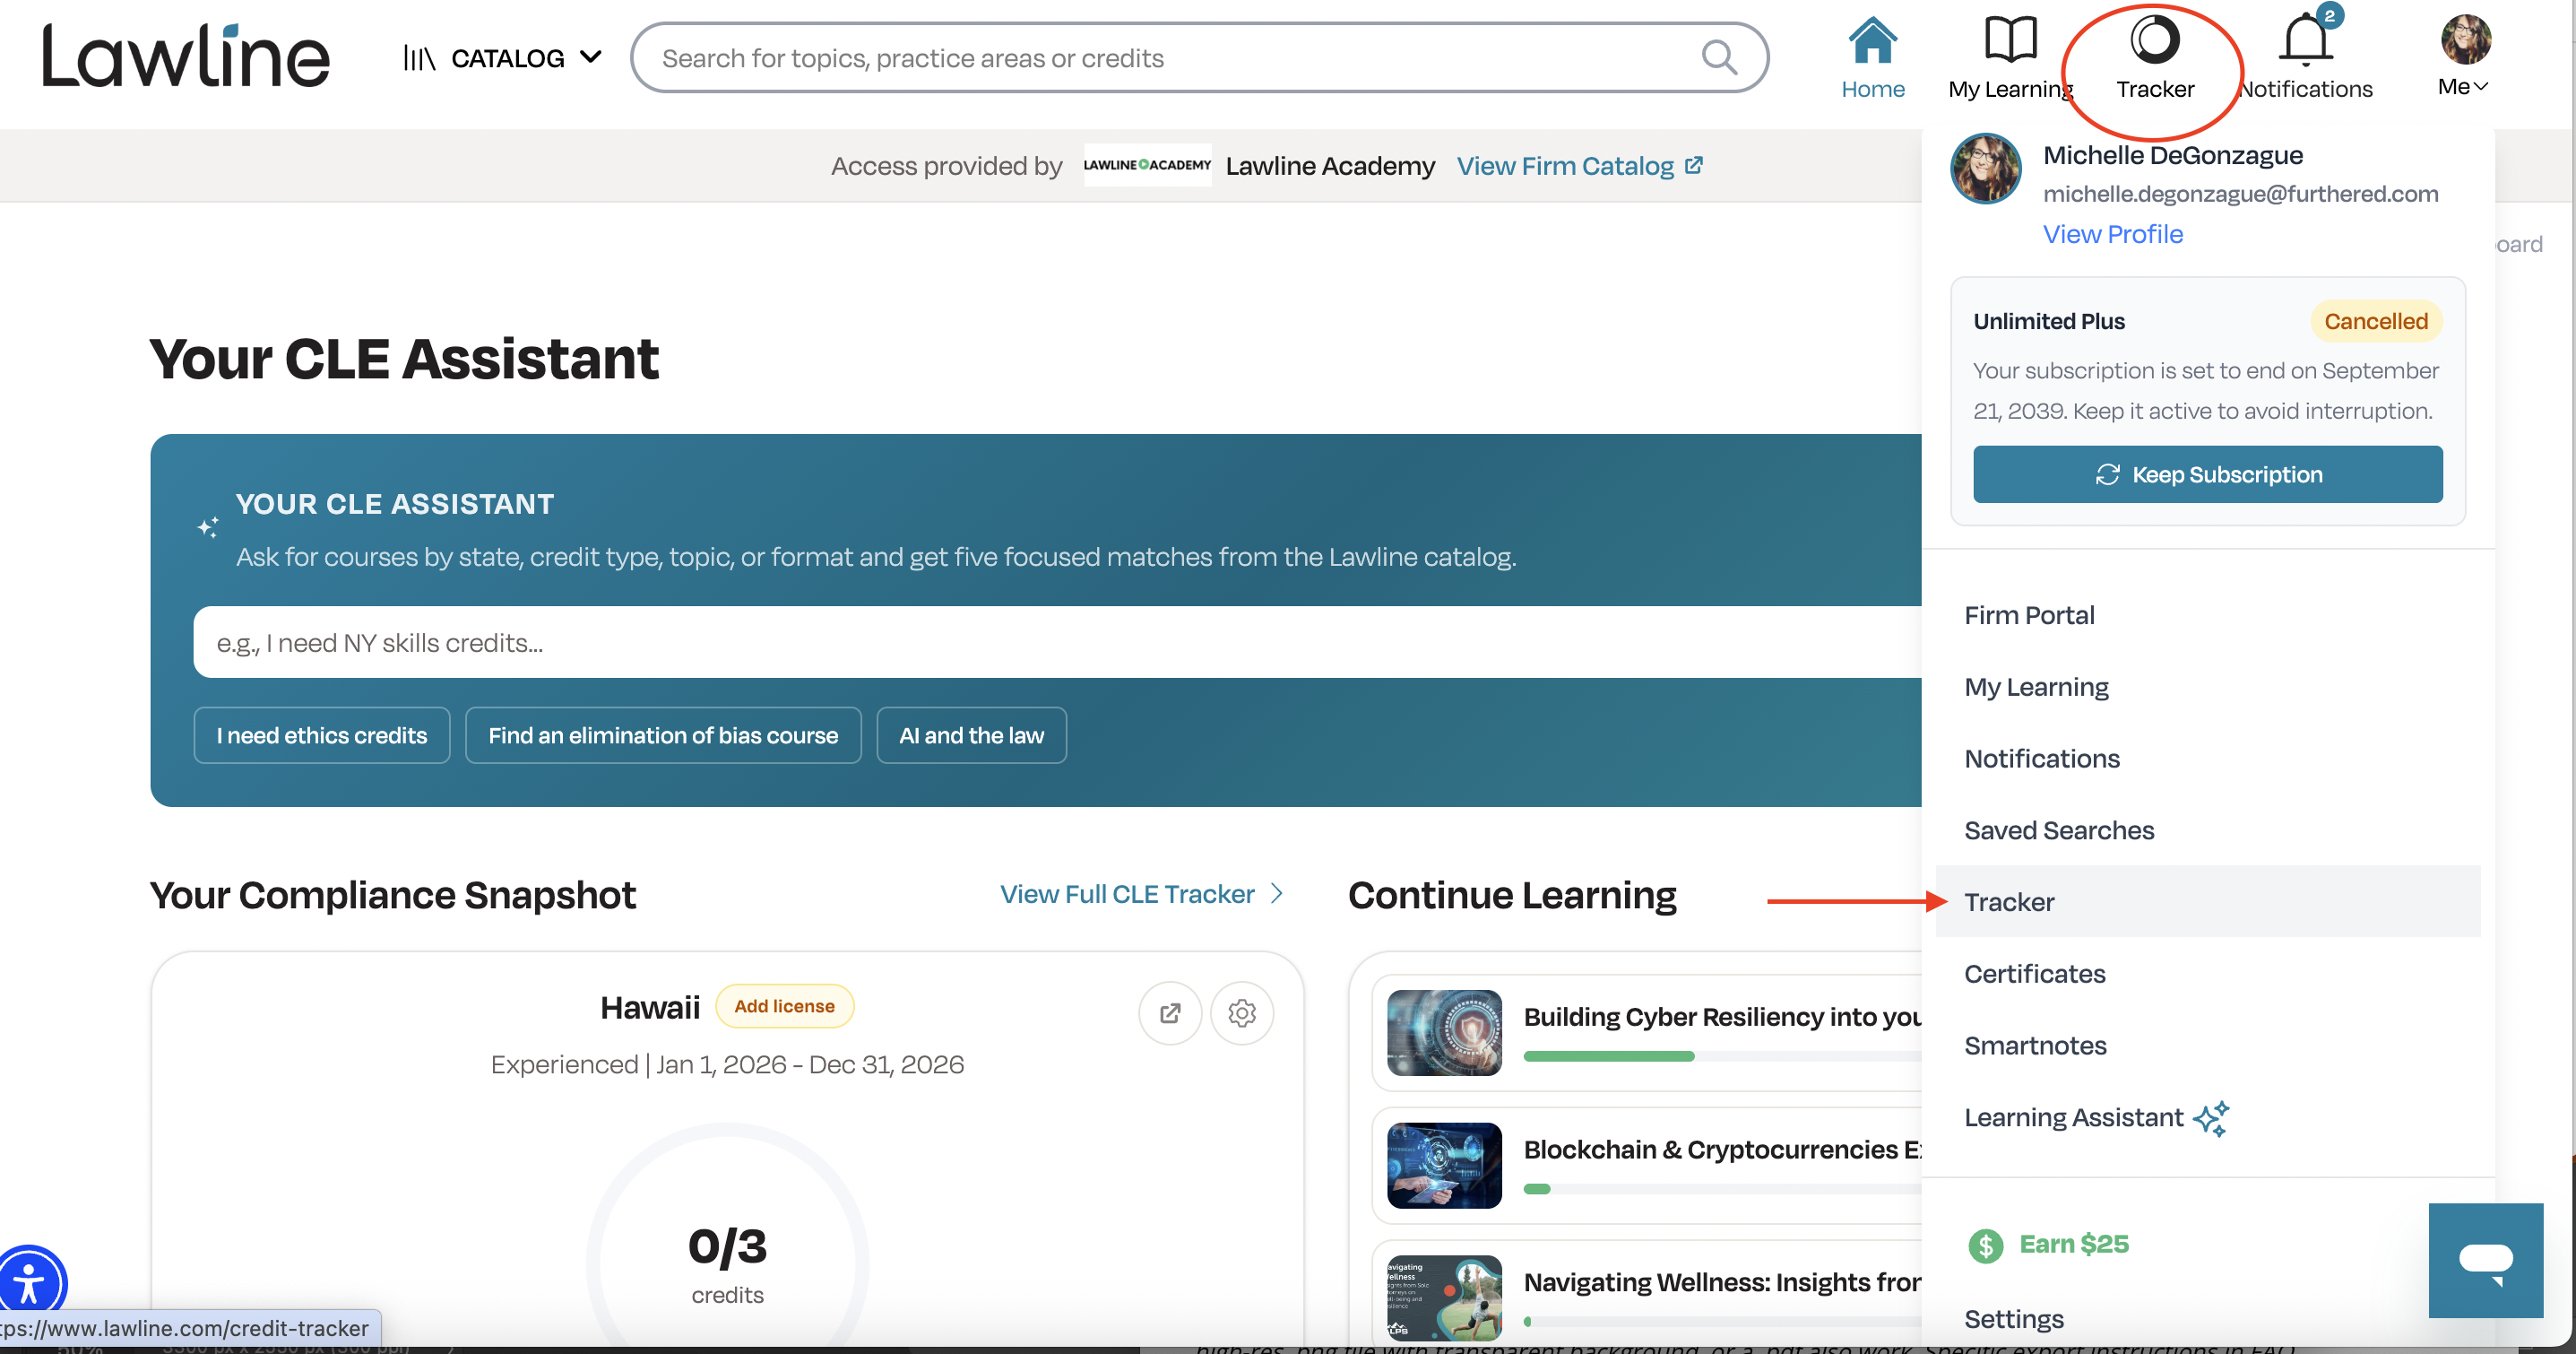Open the chat support widget button
This screenshot has width=2576, height=1354.
pyautogui.click(x=2486, y=1260)
